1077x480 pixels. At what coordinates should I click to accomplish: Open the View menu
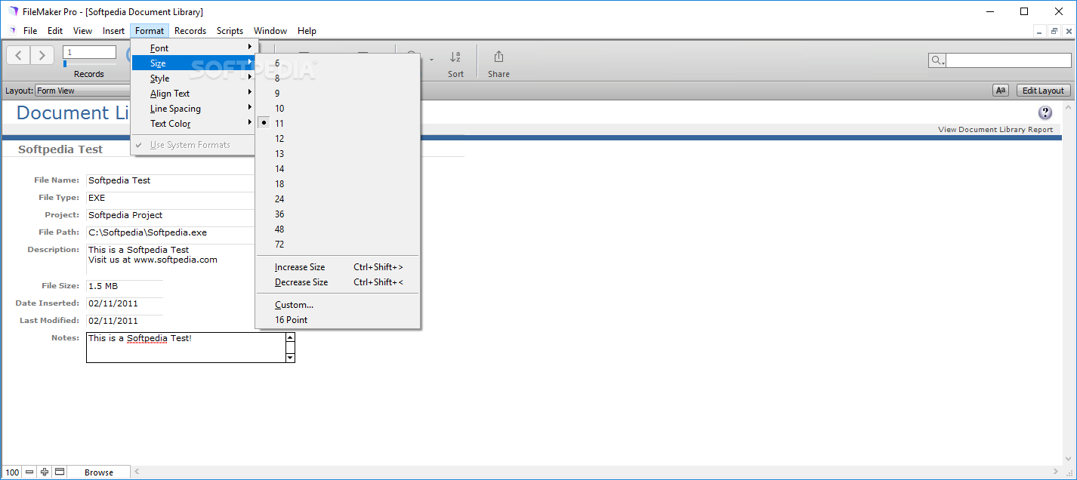(82, 31)
